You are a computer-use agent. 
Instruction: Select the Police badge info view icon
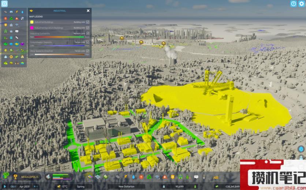coord(5,25)
